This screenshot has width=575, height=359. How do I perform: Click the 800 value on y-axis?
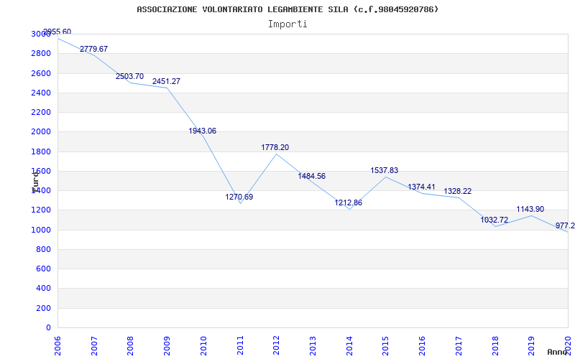click(x=43, y=249)
